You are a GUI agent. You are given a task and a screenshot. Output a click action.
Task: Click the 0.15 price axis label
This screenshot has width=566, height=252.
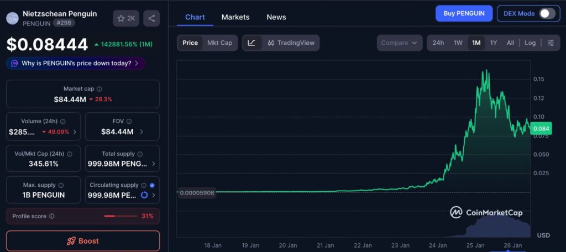[538, 79]
